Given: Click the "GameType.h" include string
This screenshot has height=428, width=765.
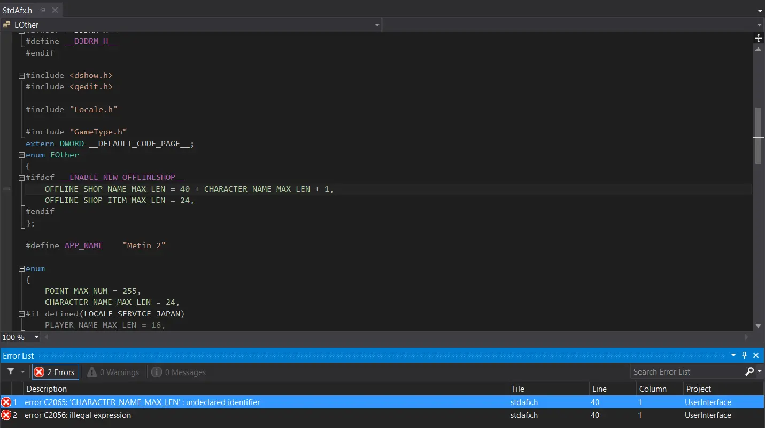Looking at the screenshot, I should pyautogui.click(x=98, y=132).
